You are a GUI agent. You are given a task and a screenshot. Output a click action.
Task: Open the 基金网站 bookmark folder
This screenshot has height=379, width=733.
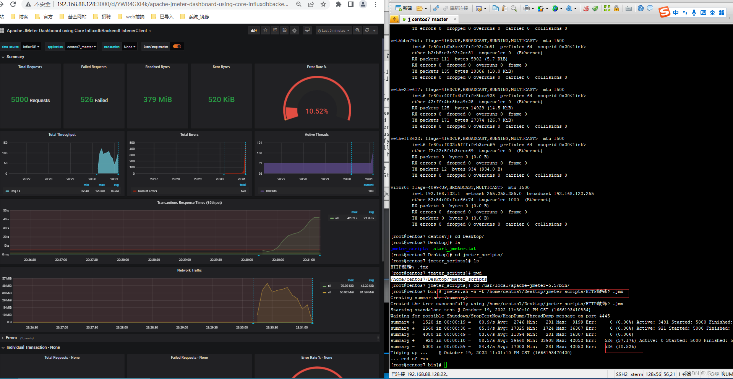click(x=73, y=16)
